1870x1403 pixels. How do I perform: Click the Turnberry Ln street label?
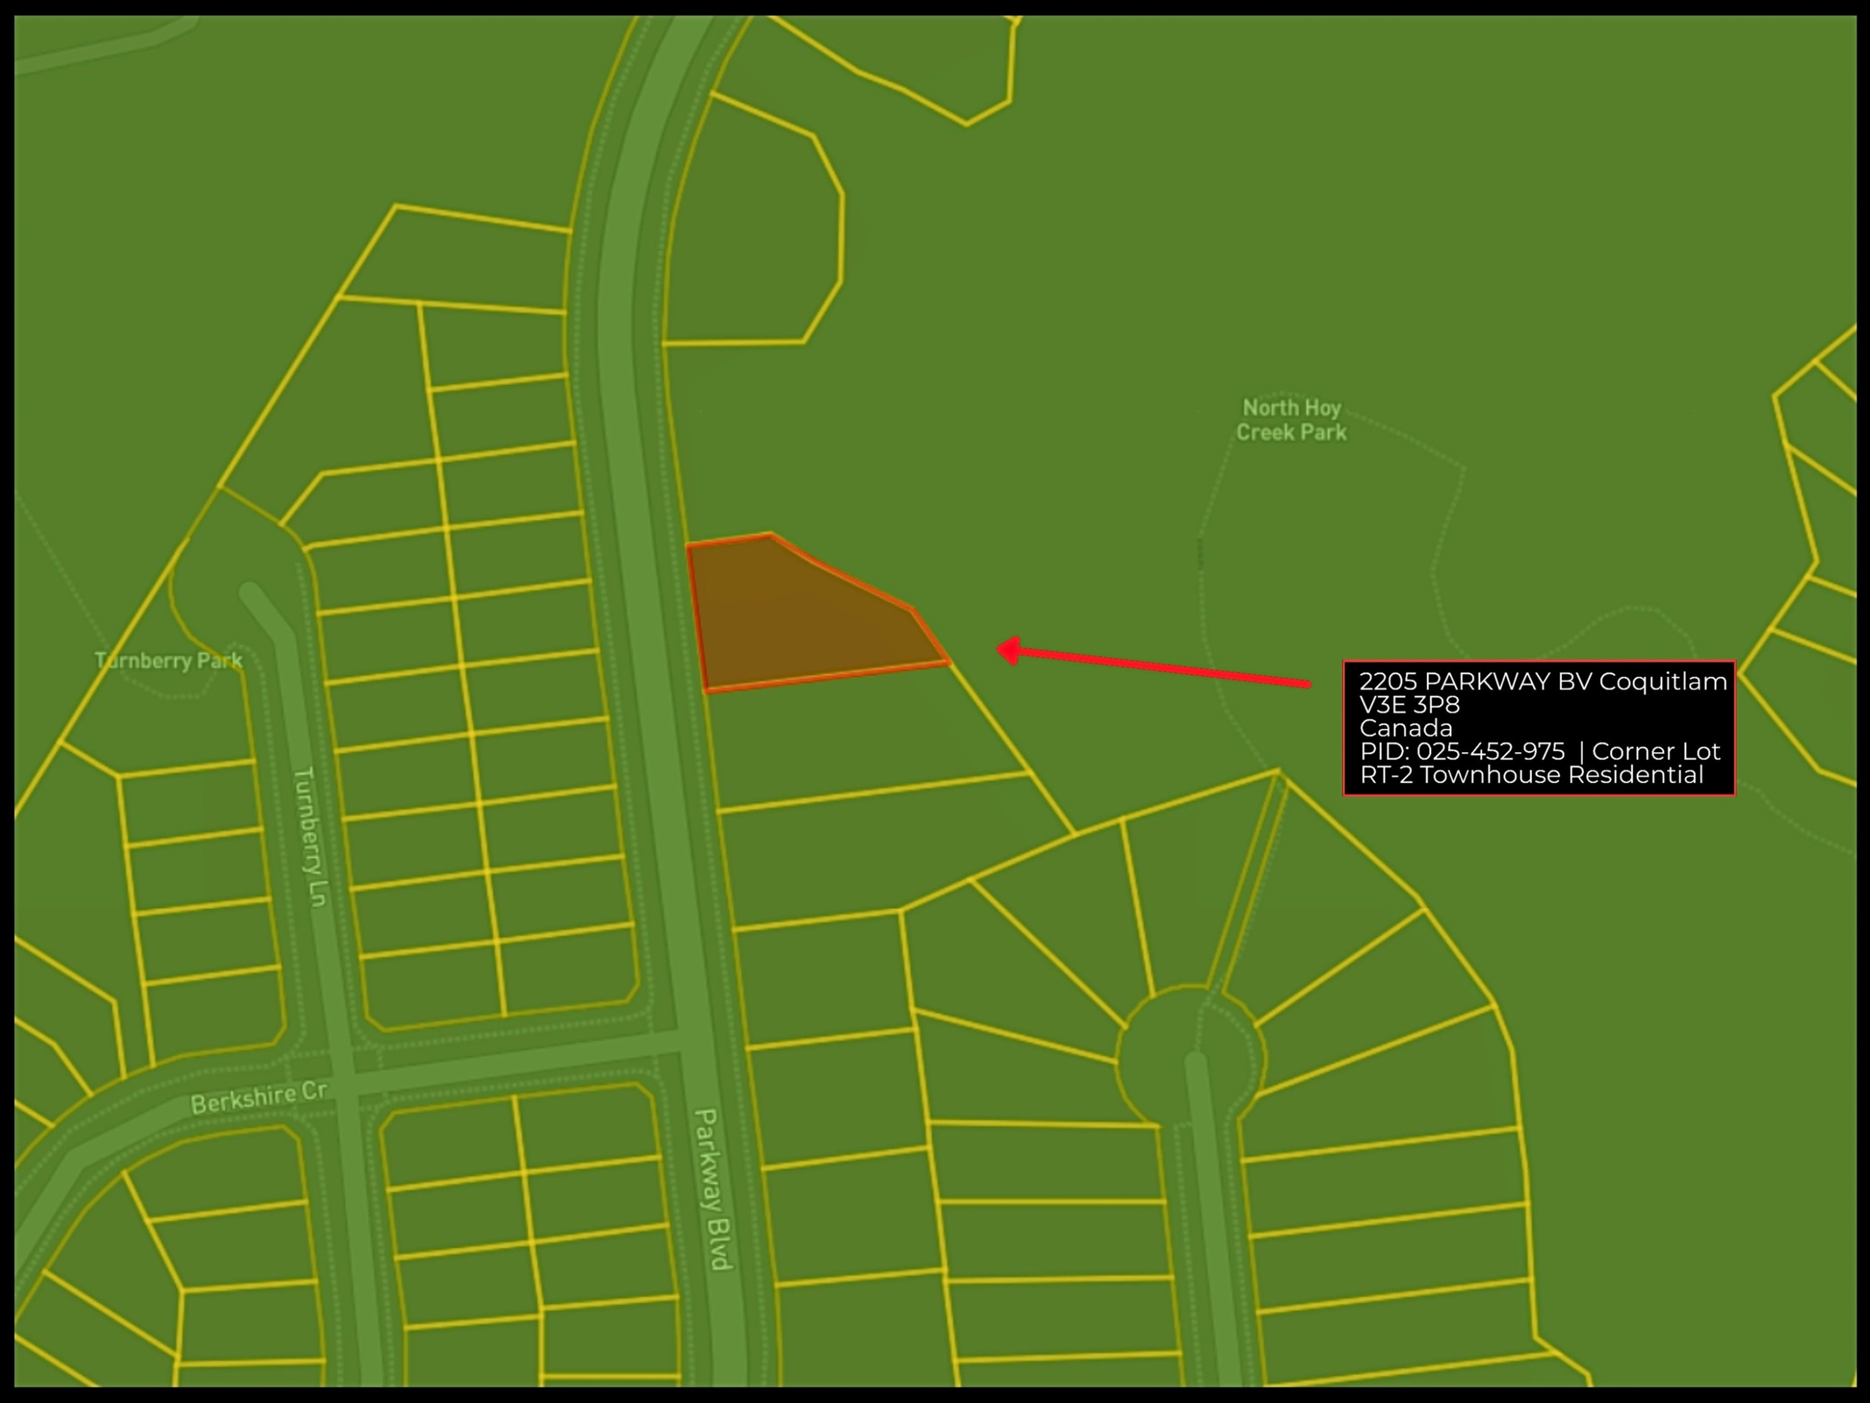(x=310, y=837)
